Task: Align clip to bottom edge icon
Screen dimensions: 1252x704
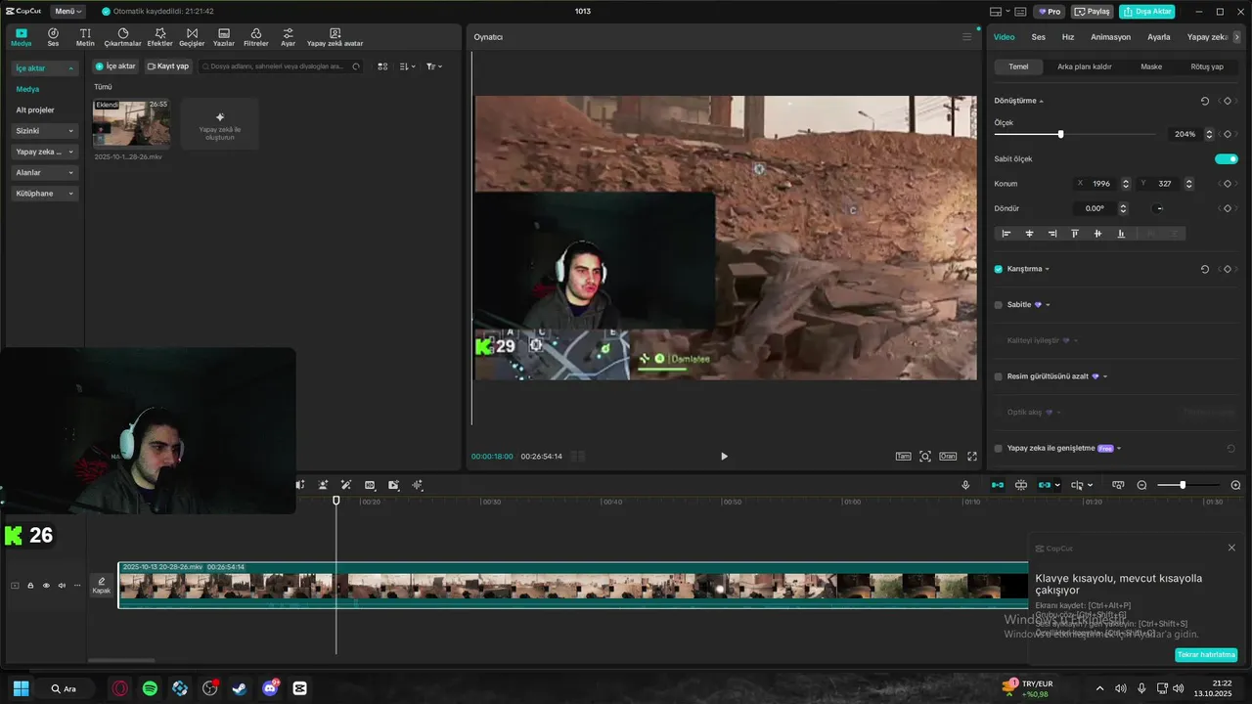Action: (1121, 234)
